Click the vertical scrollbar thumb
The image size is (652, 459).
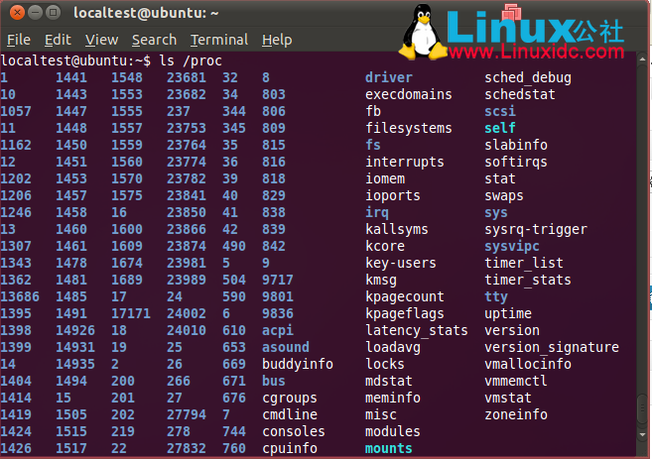642,407
